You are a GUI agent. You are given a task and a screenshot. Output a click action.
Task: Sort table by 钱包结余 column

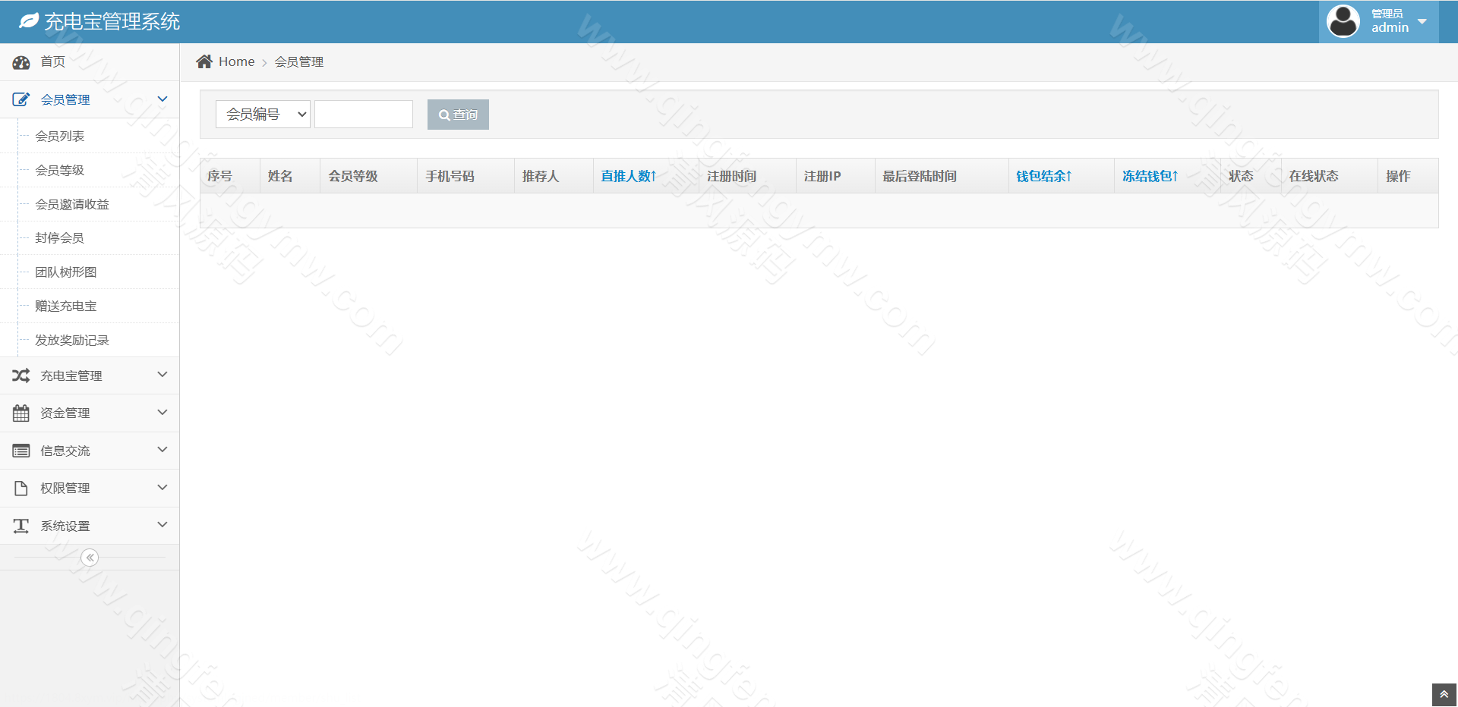1043,176
